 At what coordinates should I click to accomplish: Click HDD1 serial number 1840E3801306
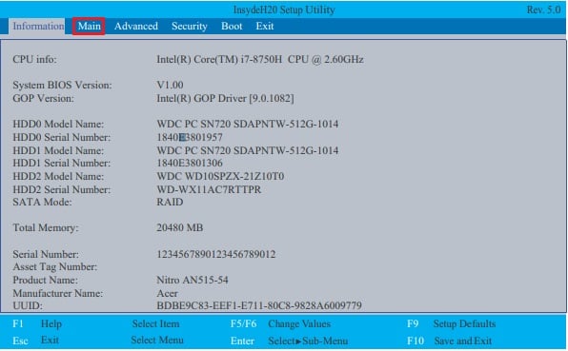click(190, 163)
